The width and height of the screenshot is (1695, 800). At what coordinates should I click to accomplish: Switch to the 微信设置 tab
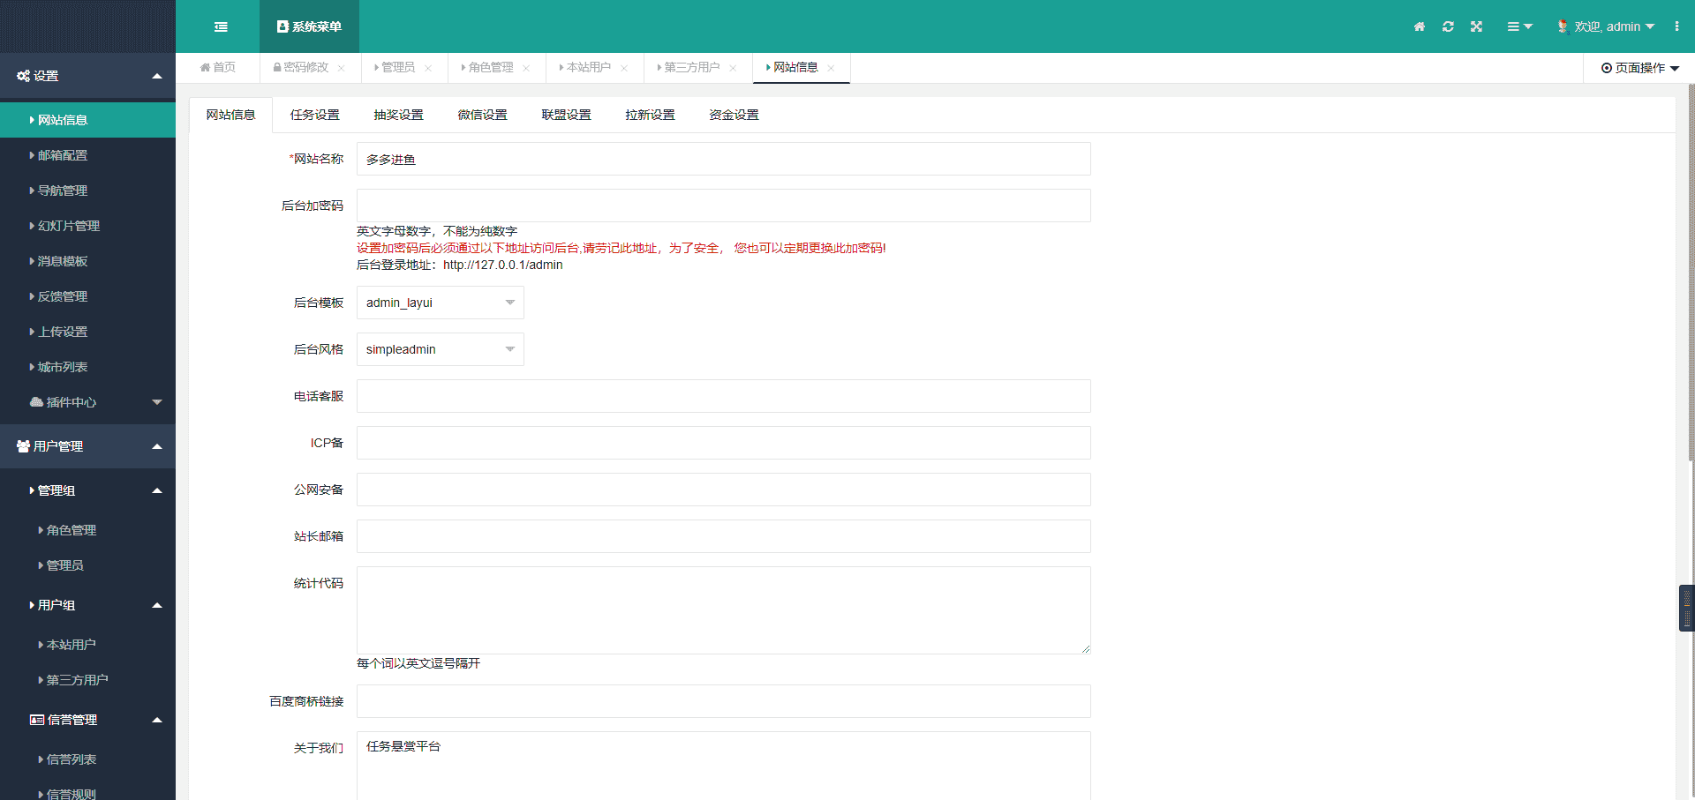(482, 115)
